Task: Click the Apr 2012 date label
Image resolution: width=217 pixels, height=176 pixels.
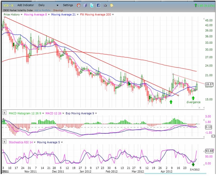Action: pyautogui.click(x=167, y=171)
